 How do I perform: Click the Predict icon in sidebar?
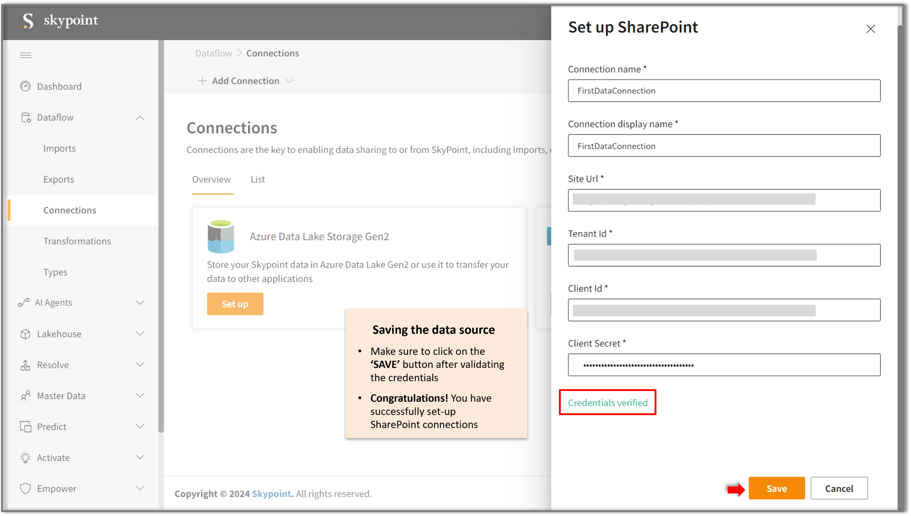point(26,426)
